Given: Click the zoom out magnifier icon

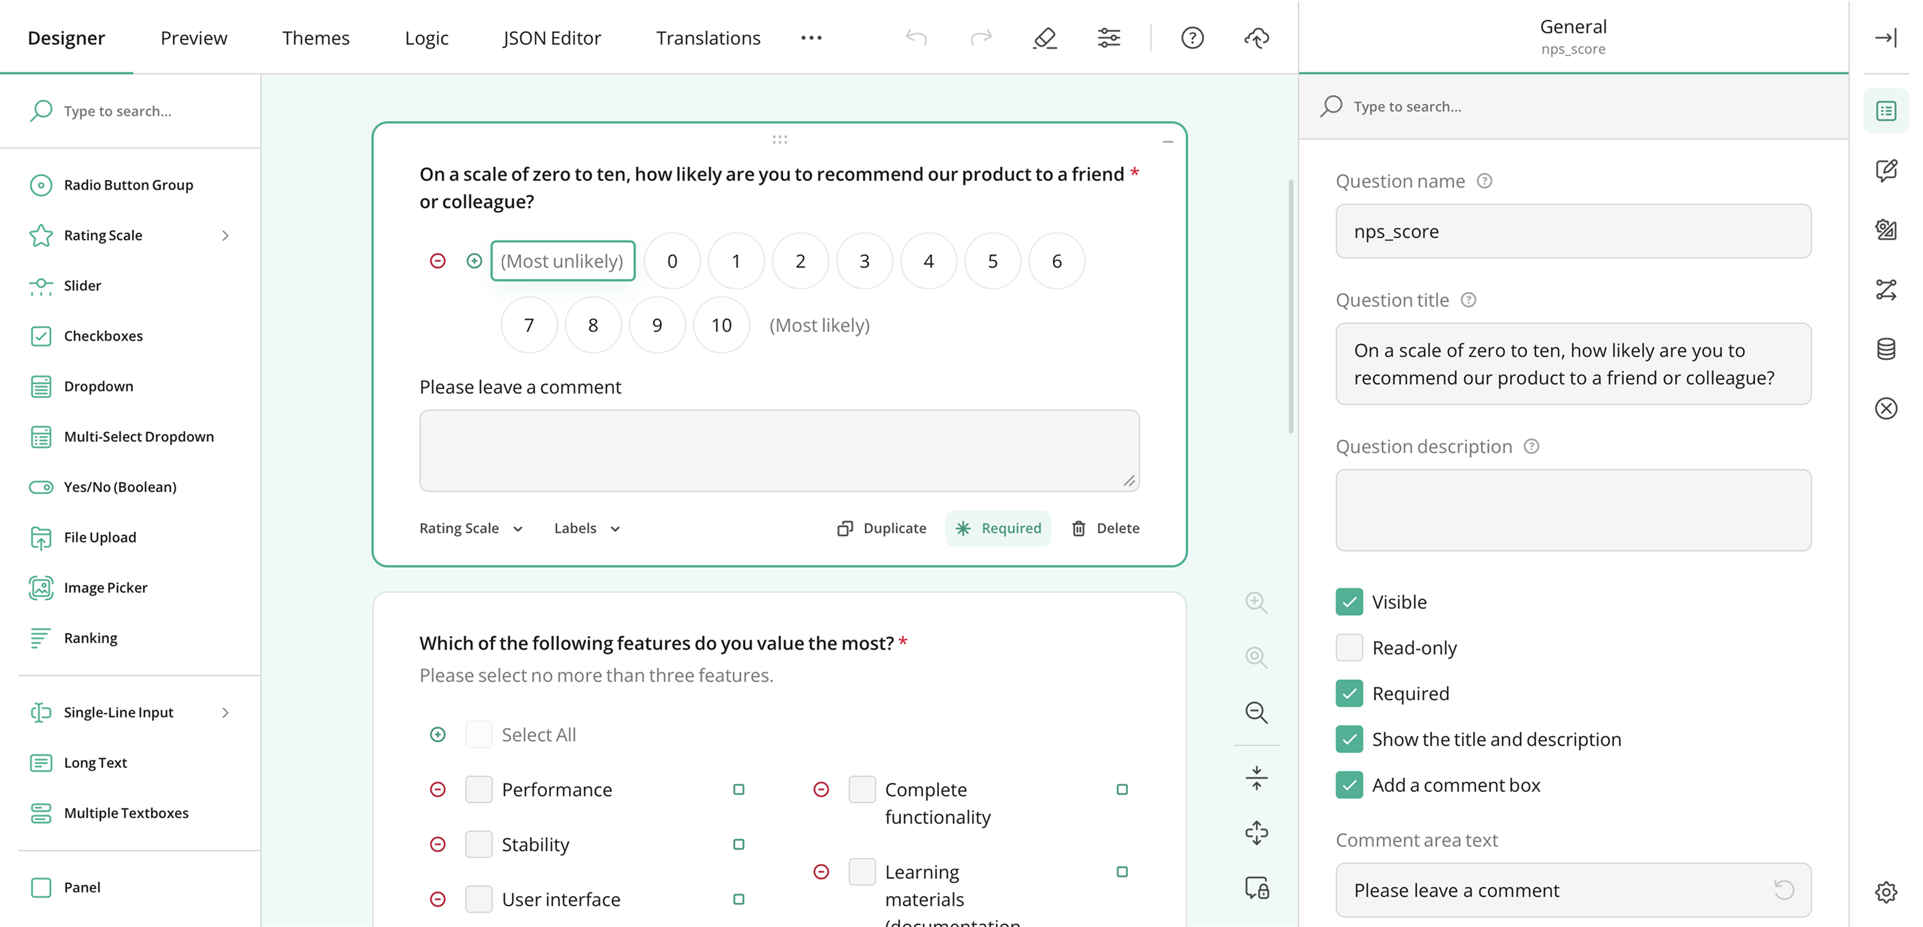Looking at the screenshot, I should pos(1256,712).
